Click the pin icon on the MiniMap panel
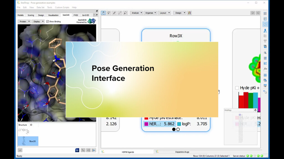This screenshot has height=159, width=284. (255, 110)
